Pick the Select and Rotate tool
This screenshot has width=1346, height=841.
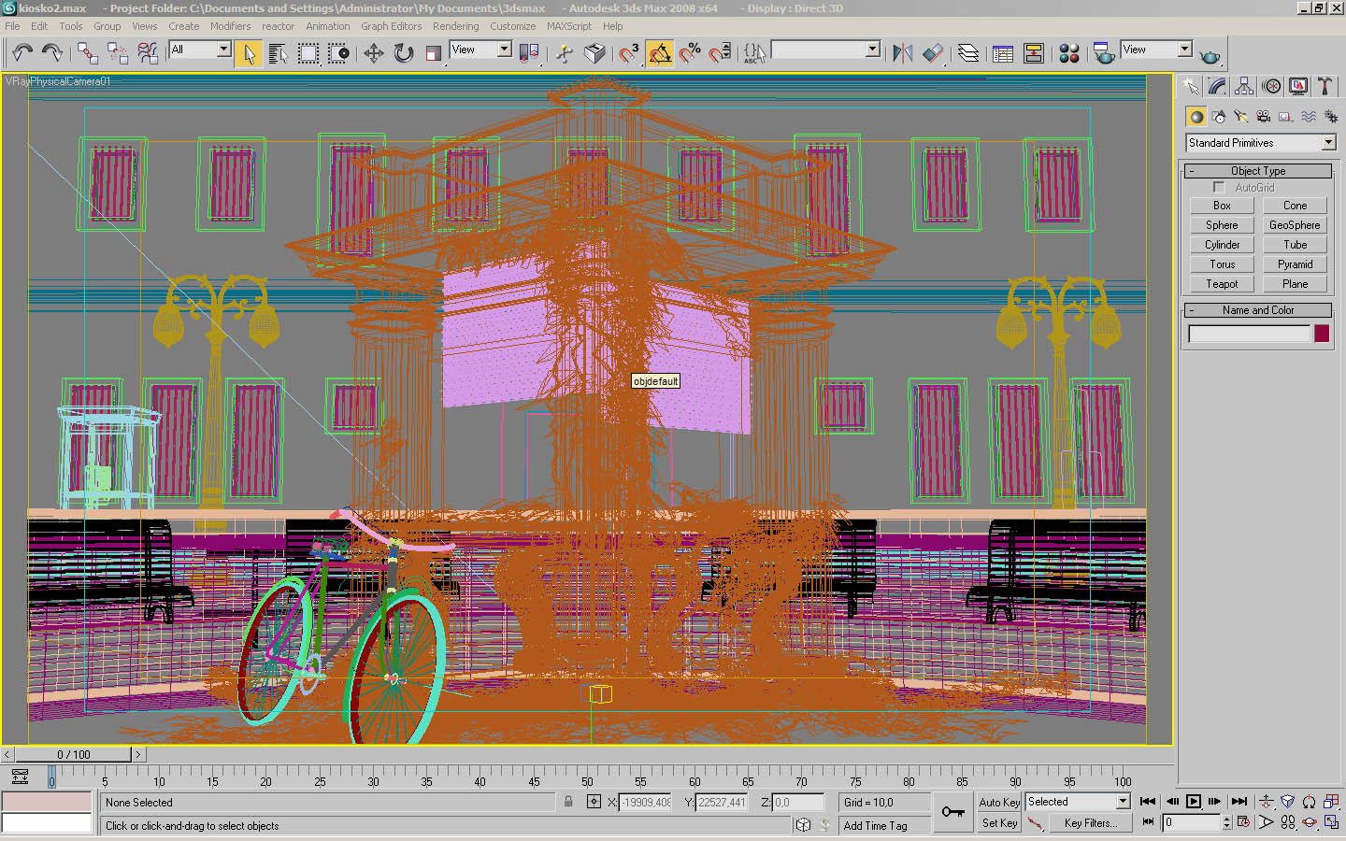pos(404,53)
